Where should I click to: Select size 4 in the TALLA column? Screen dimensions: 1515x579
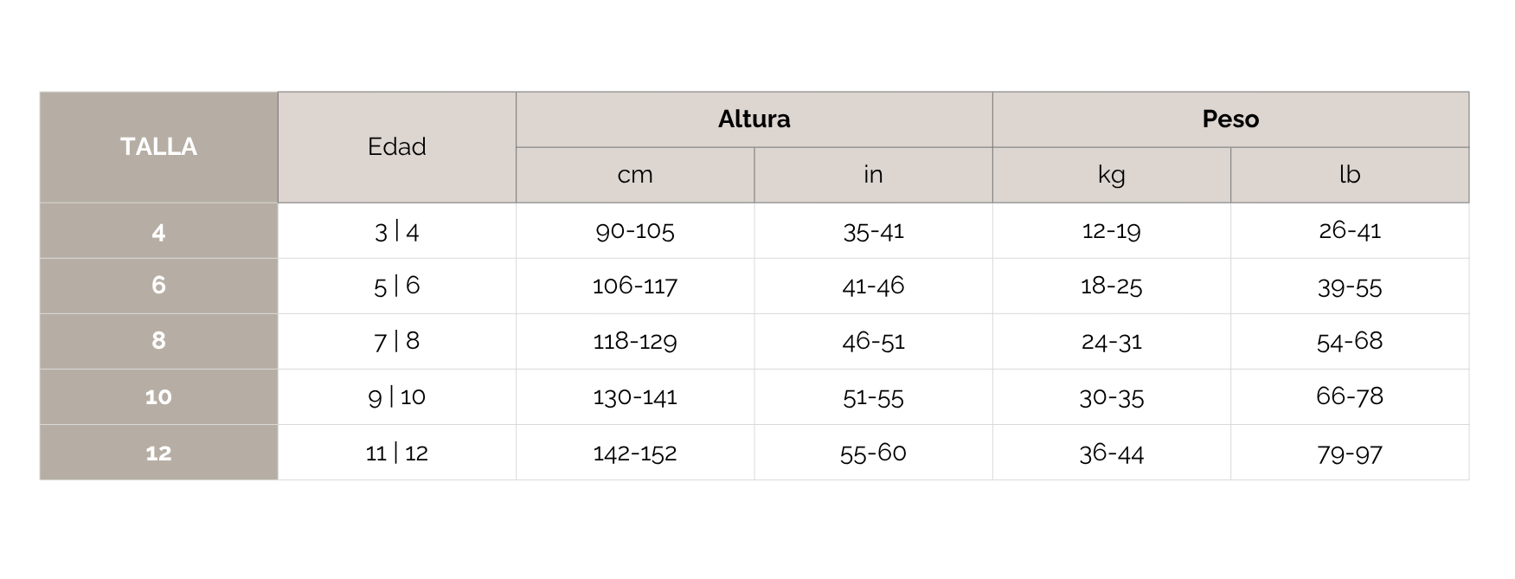coord(158,231)
